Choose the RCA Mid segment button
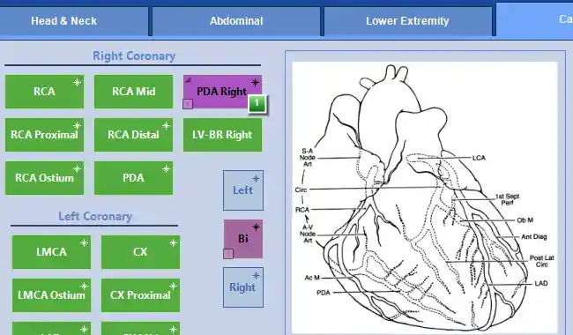This screenshot has width=573, height=335. click(x=133, y=92)
